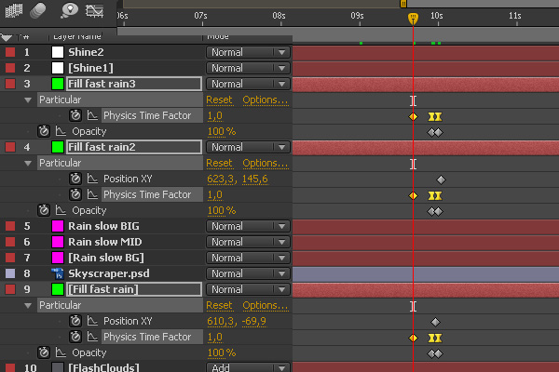Click the -69,9 Position Y value
559x372 pixels.
[x=253, y=322]
